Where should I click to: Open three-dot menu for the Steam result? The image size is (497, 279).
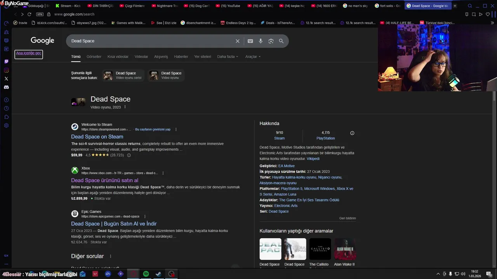176,129
